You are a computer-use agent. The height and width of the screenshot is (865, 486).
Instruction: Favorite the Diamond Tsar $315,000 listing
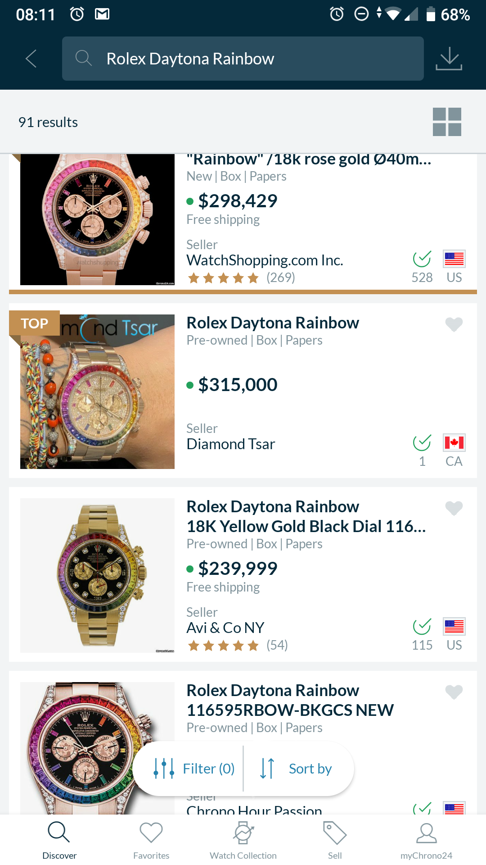click(x=454, y=324)
